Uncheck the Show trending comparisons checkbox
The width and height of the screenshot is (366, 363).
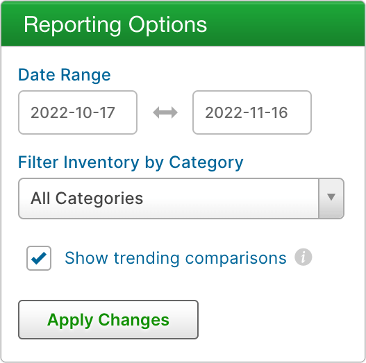(39, 258)
